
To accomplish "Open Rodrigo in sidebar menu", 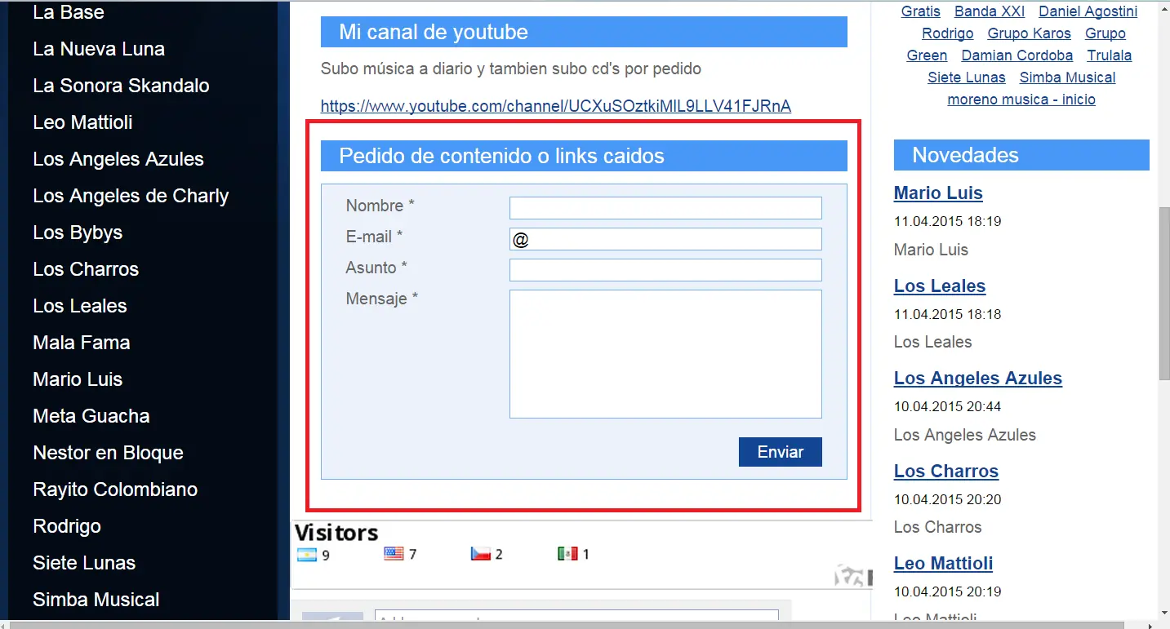I will coord(67,526).
